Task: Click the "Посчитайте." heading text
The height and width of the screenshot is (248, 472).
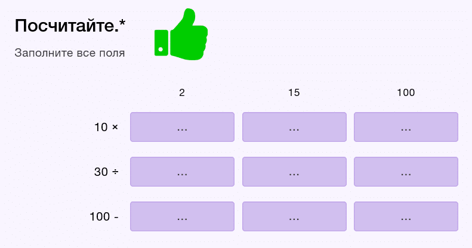Action: pos(66,26)
